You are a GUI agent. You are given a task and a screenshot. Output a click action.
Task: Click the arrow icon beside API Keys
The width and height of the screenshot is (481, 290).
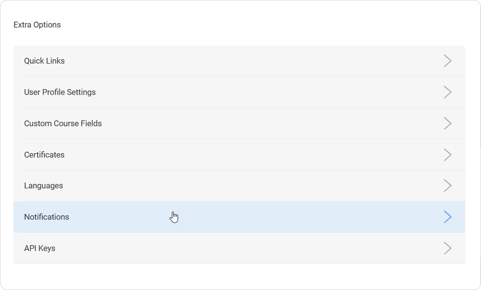pos(447,248)
